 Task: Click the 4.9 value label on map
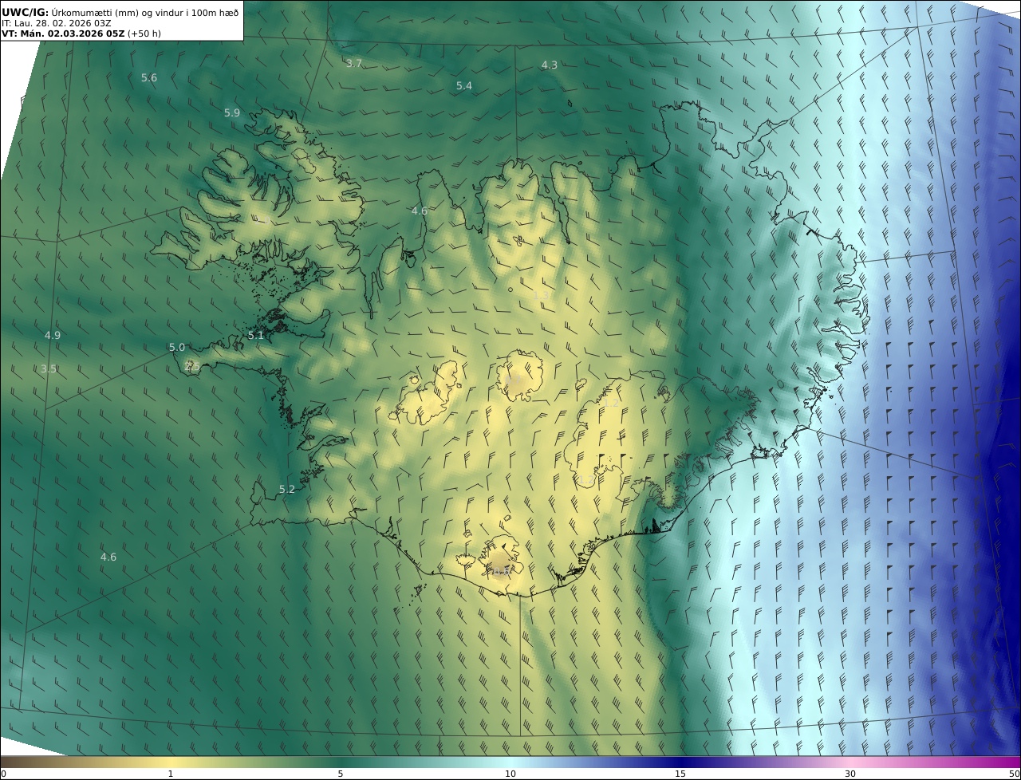pos(53,335)
